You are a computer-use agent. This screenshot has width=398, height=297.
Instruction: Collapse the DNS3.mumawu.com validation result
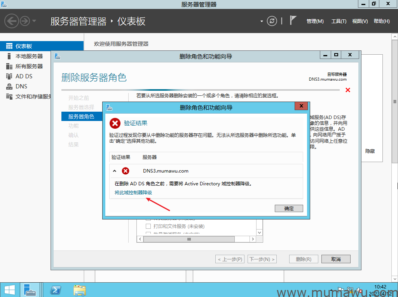pos(115,171)
